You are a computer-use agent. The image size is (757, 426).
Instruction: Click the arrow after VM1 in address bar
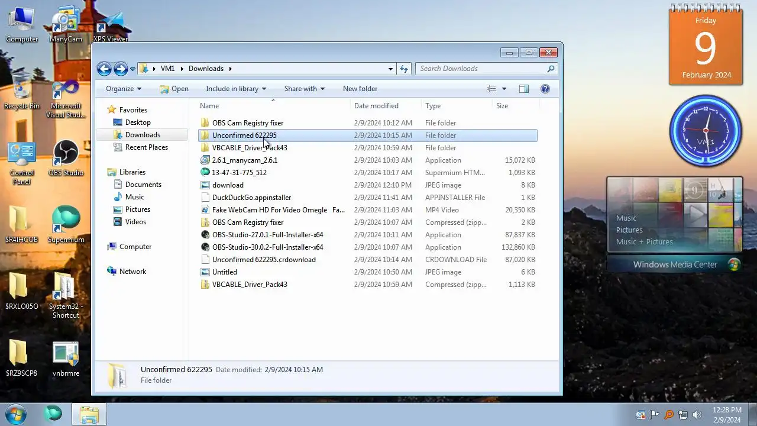click(182, 69)
